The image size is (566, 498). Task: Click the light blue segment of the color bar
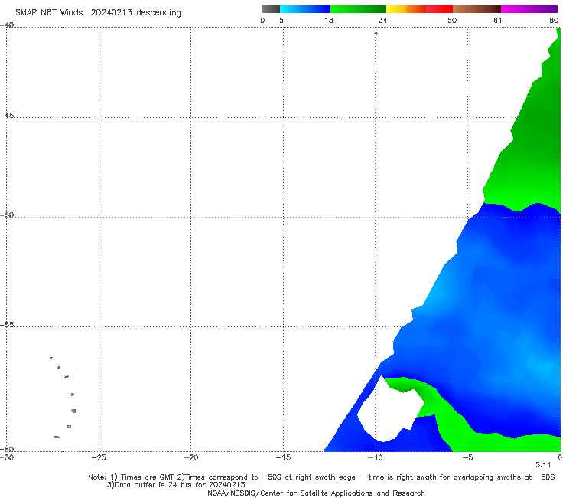tap(305, 9)
